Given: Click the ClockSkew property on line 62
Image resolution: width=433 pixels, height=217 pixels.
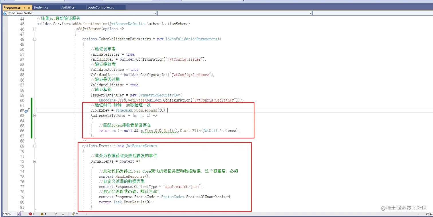Looking at the screenshot, I should 100,110.
